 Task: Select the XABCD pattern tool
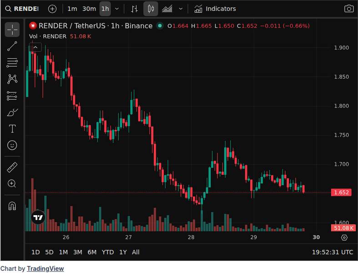click(12, 79)
